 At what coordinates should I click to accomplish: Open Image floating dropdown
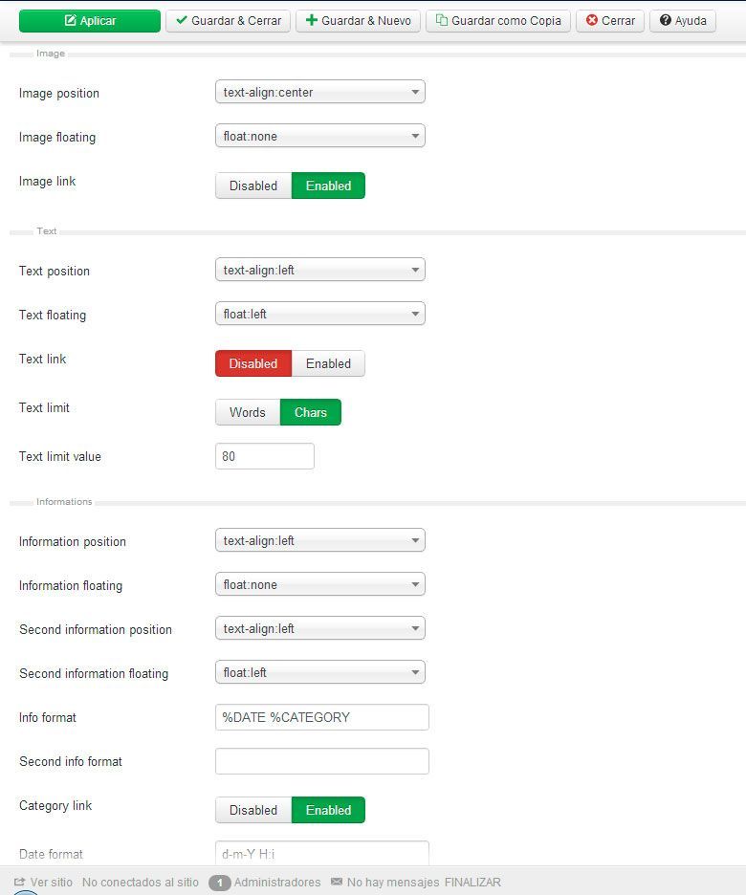[x=320, y=136]
